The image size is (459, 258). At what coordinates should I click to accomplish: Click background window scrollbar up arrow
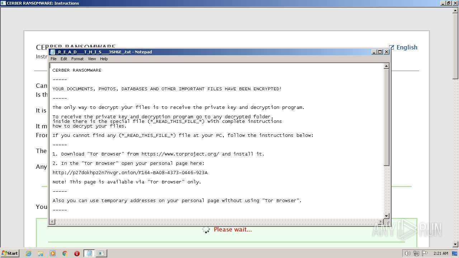pos(455,10)
